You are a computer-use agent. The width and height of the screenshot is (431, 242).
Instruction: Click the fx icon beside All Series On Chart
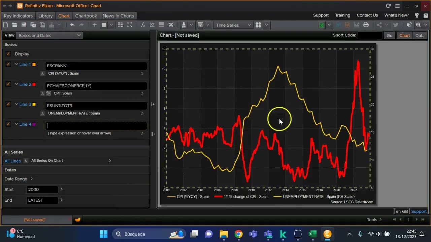point(26,161)
